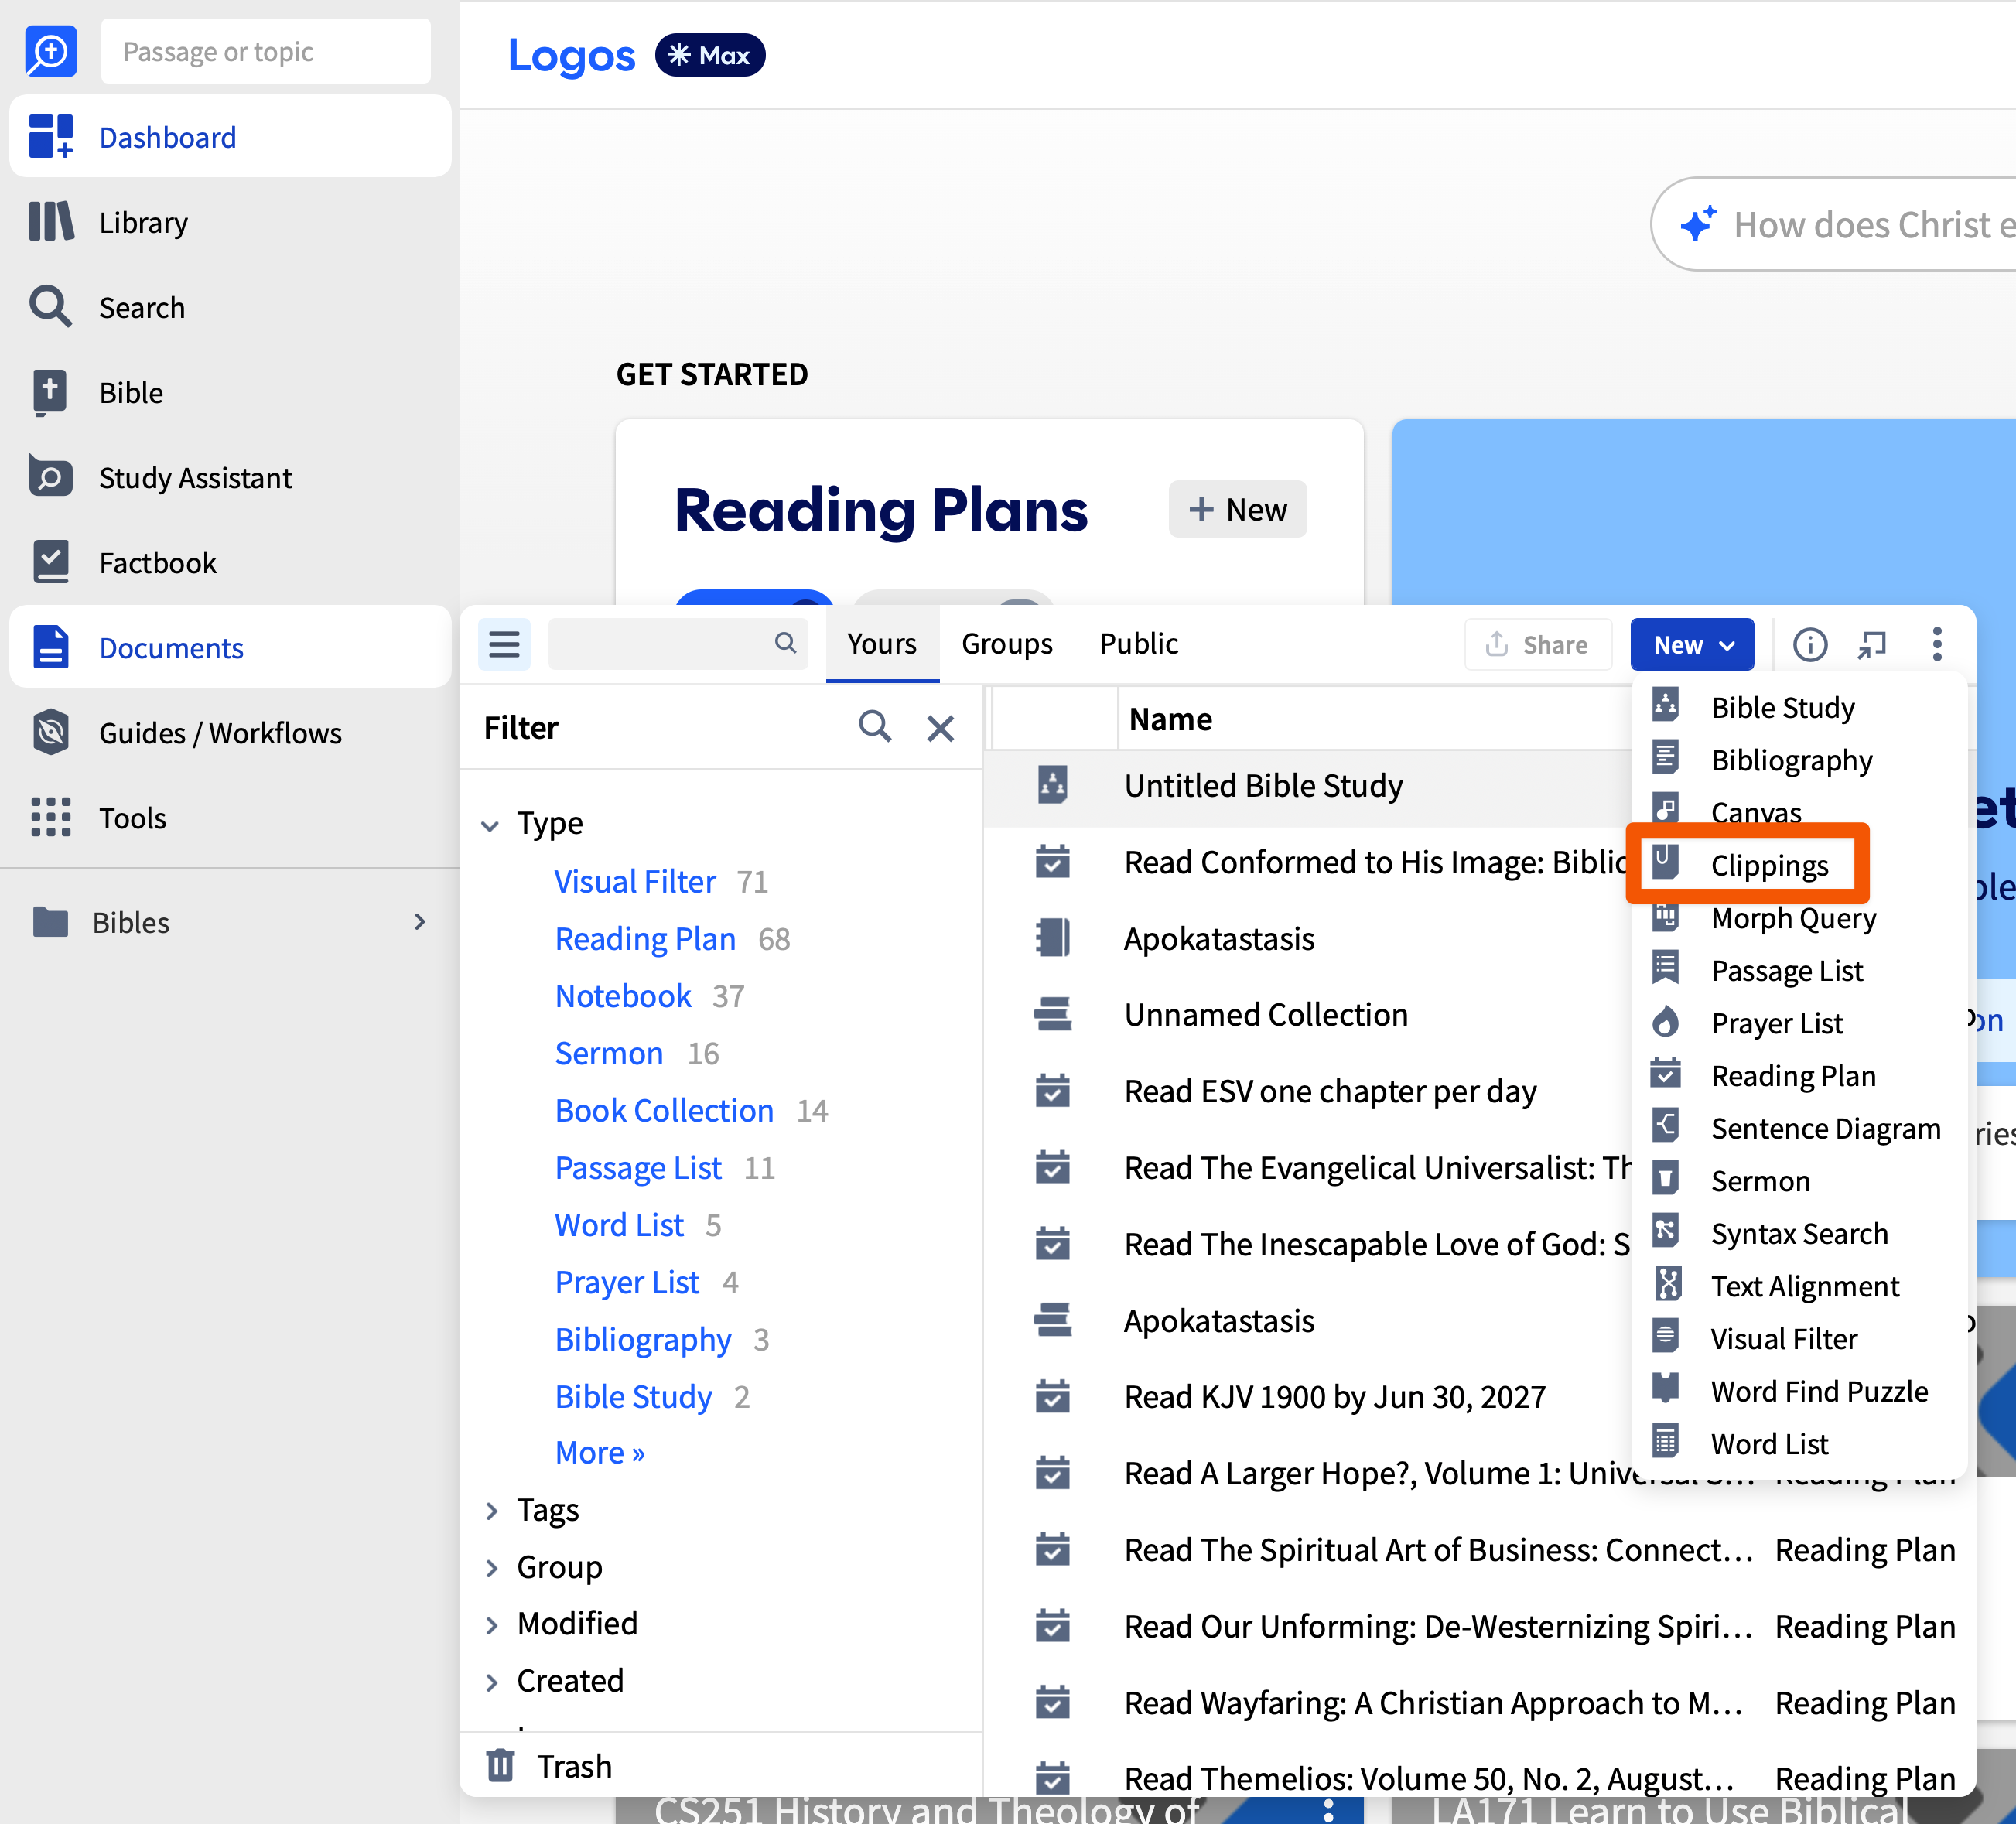Toggle the documents filter sidebar hamburger button
This screenshot has height=1824, width=2016.
504,644
